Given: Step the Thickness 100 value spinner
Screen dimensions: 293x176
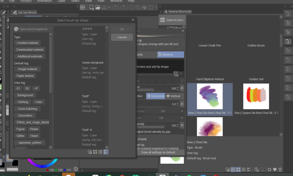Looking at the screenshot, I should pyautogui.click(x=178, y=88).
